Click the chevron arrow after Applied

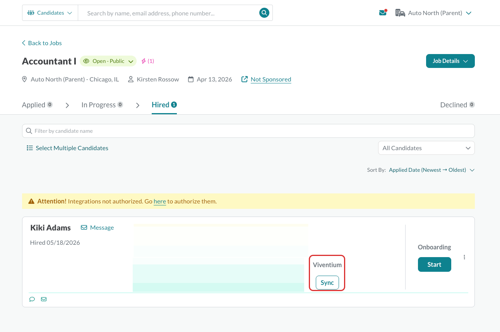click(67, 105)
